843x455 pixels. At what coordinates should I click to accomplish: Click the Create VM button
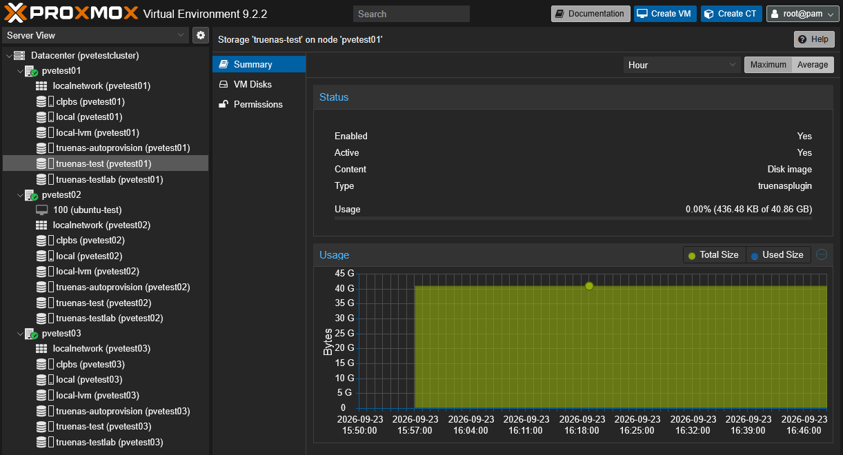[665, 14]
